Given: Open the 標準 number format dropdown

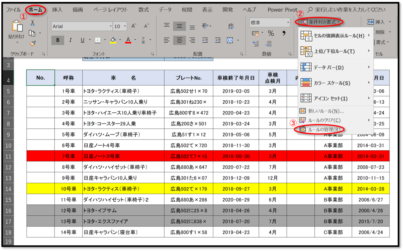Looking at the screenshot, I should (x=288, y=23).
